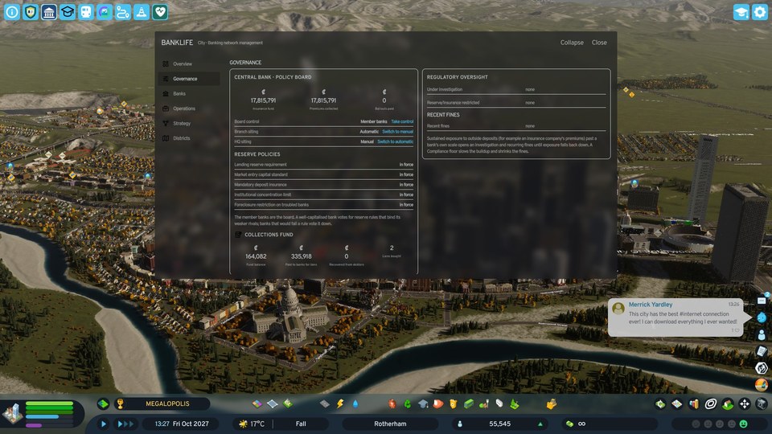Screen dimensions: 772x434
Task: Switch branch siting to manual
Action: 398,131
